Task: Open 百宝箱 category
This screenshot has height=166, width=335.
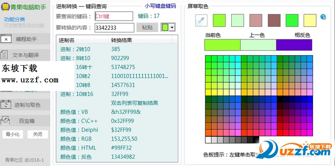Action: pos(25,121)
